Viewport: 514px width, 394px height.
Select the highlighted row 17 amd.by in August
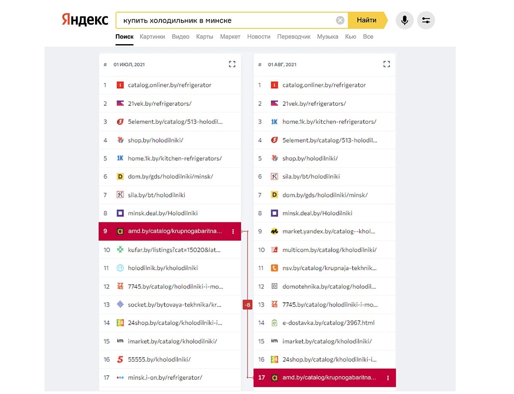coord(324,378)
